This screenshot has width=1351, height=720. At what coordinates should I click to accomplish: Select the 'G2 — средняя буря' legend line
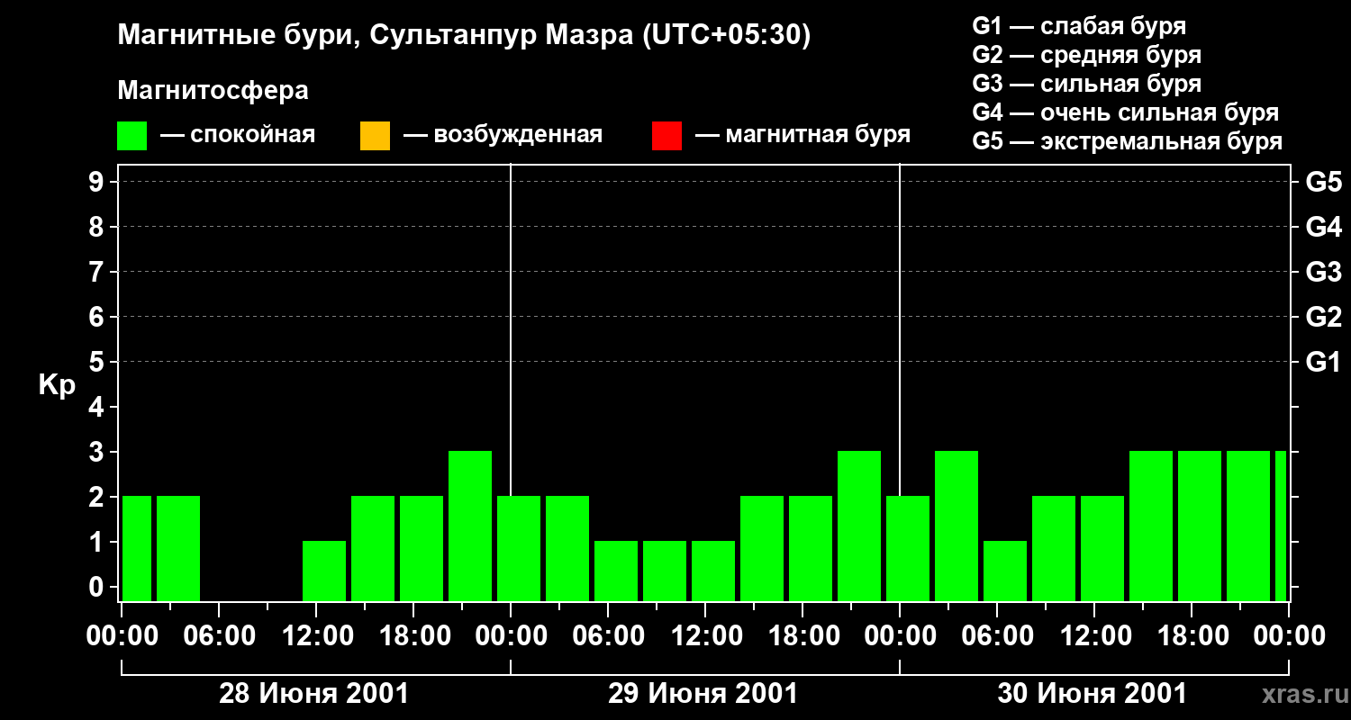pyautogui.click(x=1087, y=55)
